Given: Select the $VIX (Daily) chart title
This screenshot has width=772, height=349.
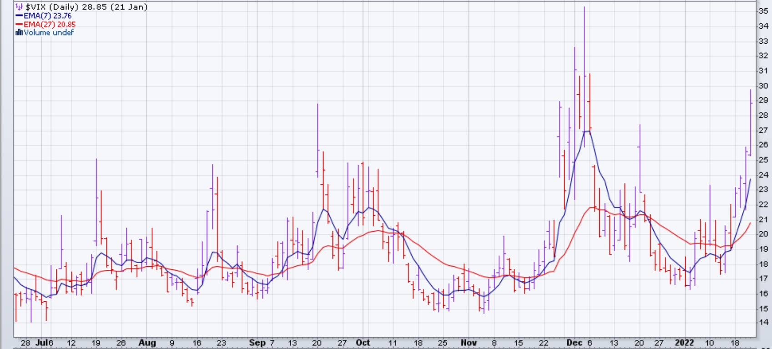Looking at the screenshot, I should pyautogui.click(x=86, y=7).
